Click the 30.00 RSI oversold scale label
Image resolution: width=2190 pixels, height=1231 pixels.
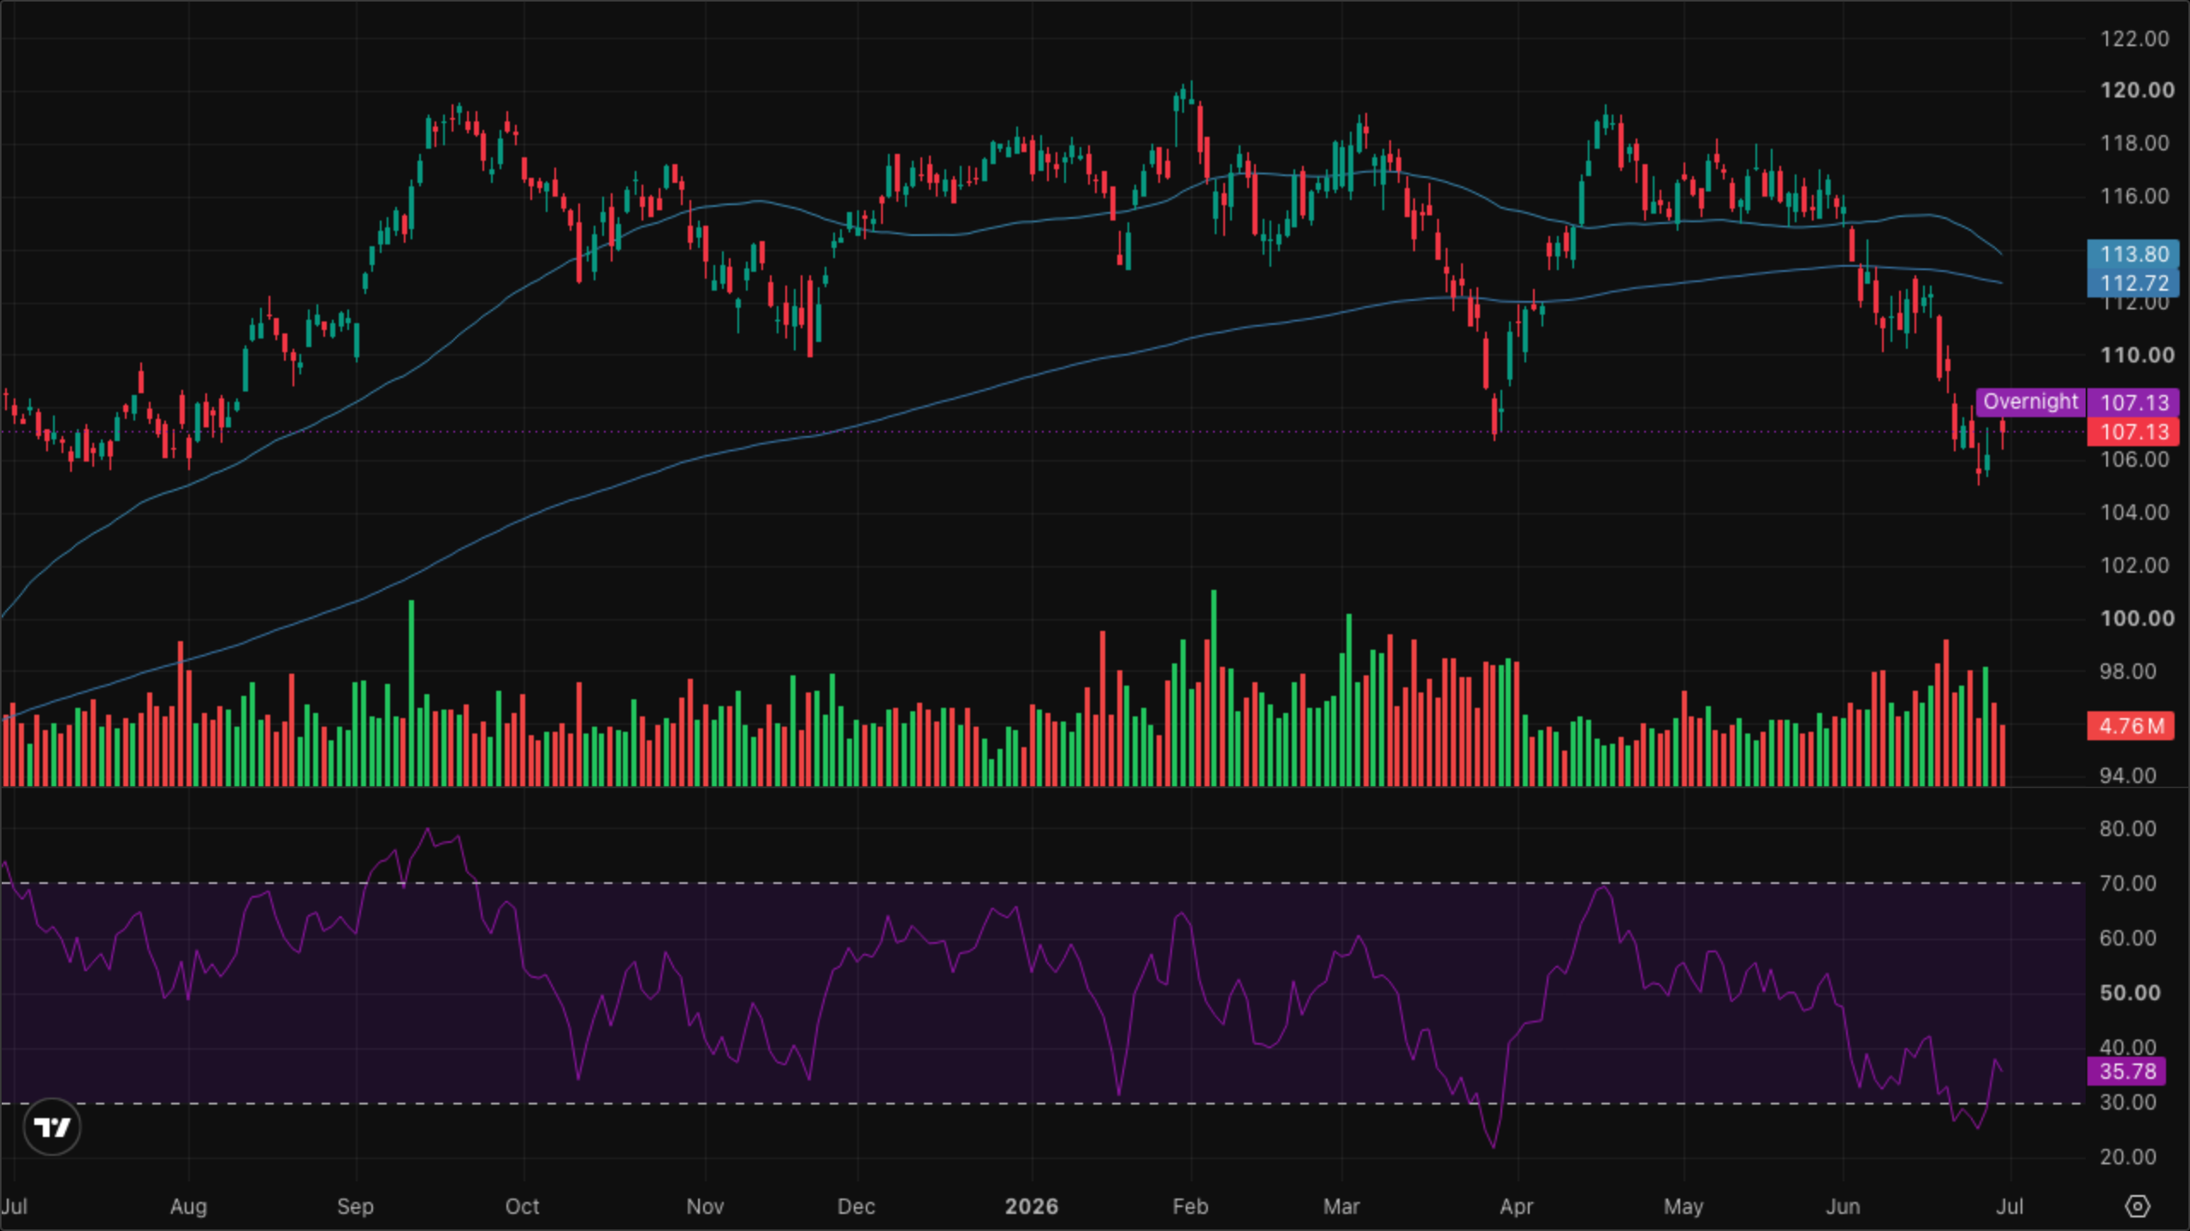point(2127,1102)
